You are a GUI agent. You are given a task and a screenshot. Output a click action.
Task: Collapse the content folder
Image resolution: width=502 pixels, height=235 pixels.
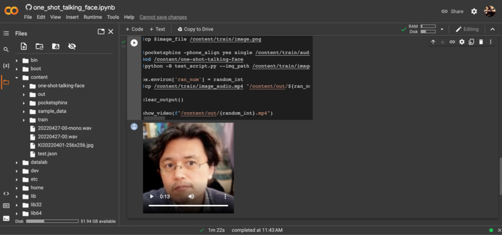click(x=17, y=77)
